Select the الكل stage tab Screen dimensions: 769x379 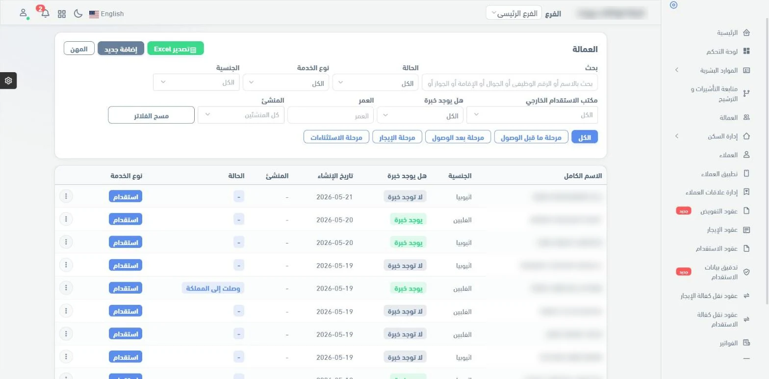585,137
